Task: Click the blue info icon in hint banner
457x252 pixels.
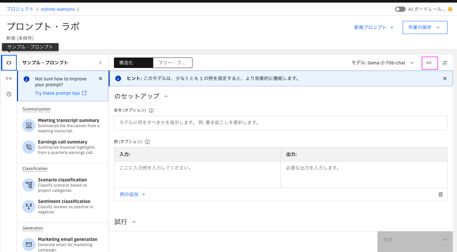Action: pyautogui.click(x=119, y=78)
